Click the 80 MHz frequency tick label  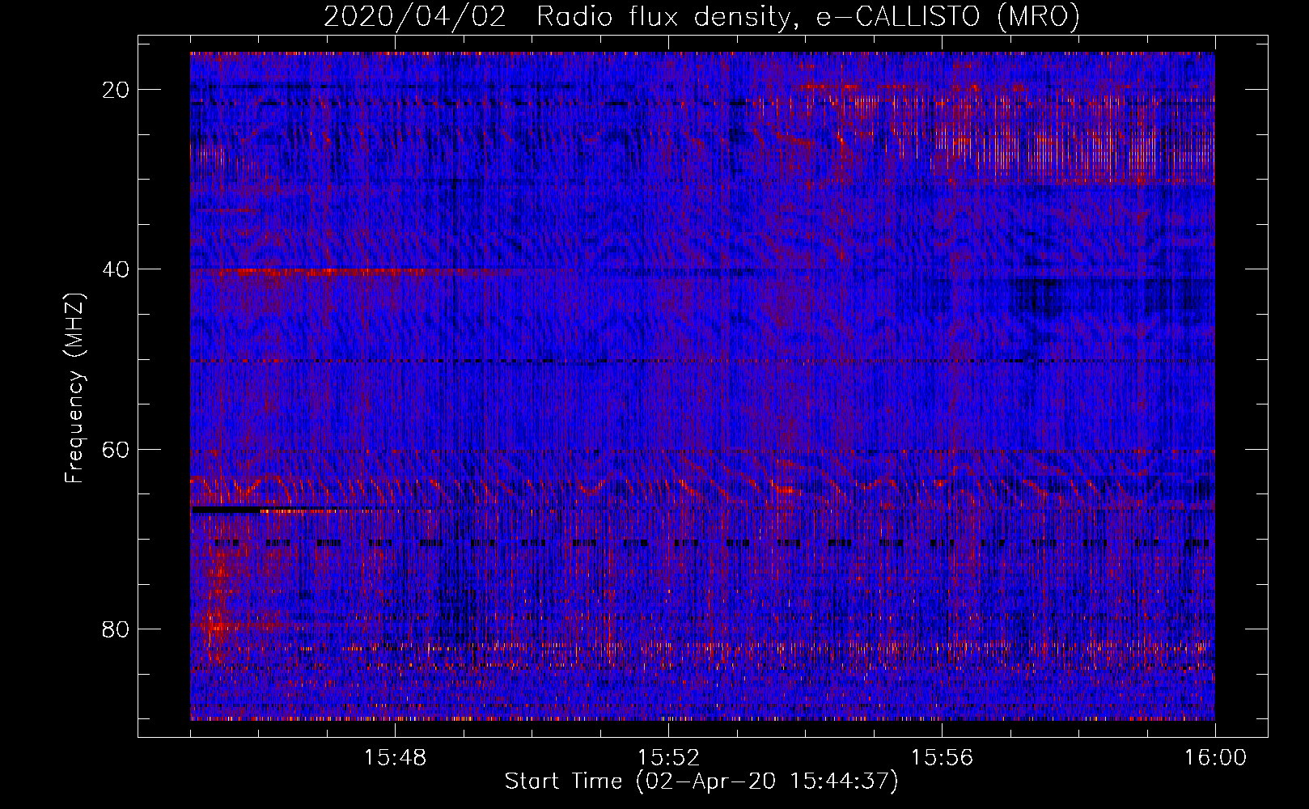point(116,629)
